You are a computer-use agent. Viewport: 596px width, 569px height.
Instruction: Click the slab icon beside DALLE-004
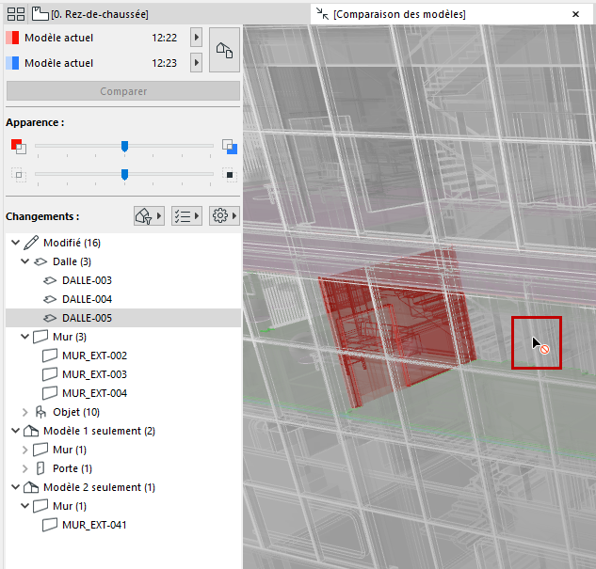point(50,299)
